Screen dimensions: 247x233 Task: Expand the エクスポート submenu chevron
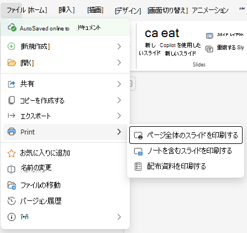tap(119, 116)
